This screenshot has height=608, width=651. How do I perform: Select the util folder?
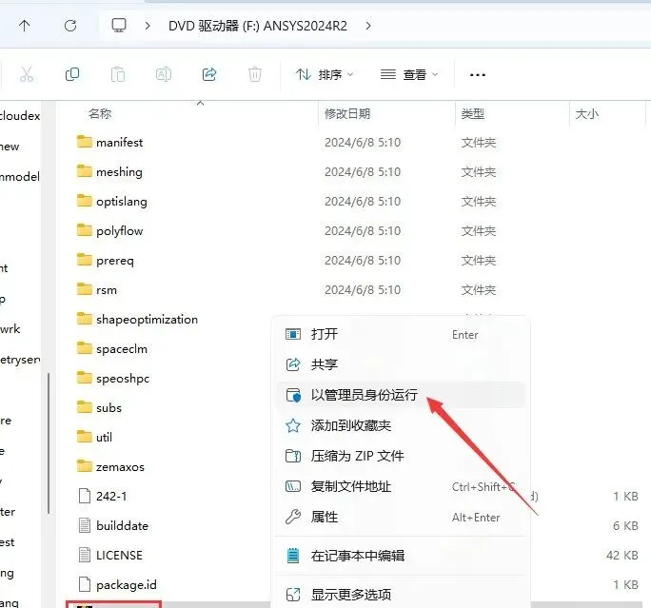click(x=94, y=437)
